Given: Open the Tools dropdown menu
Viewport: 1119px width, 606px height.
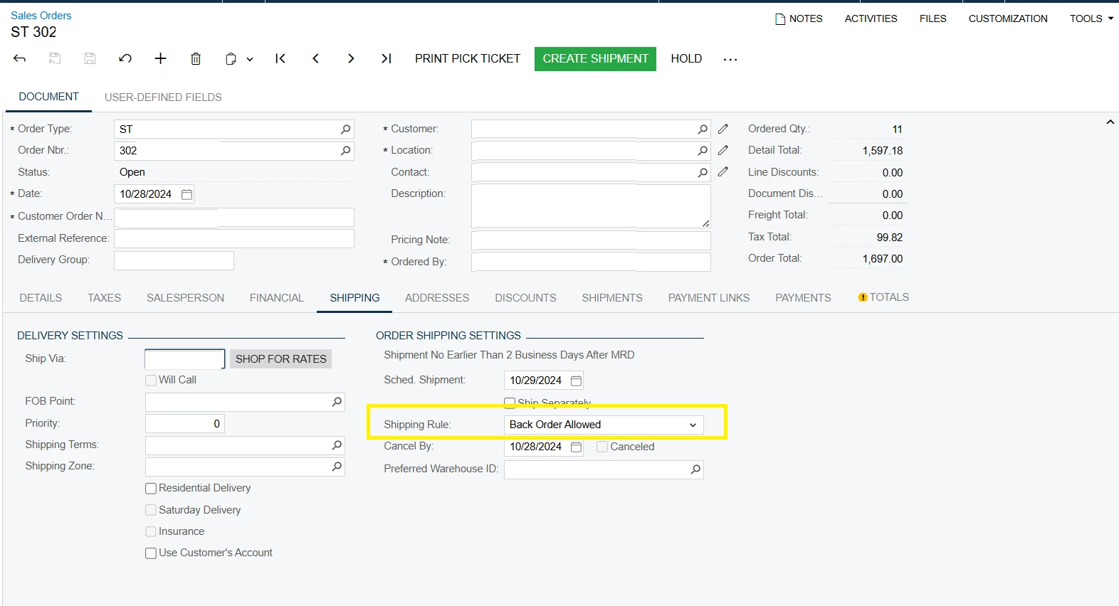Looking at the screenshot, I should click(1091, 18).
